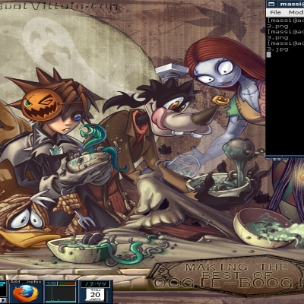
Task: Select the '3.jpg' text in terminal
Action: click(x=277, y=49)
